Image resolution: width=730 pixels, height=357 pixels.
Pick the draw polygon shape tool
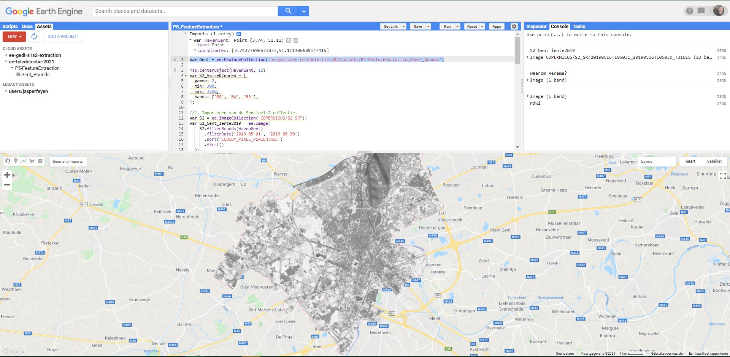[x=32, y=161]
